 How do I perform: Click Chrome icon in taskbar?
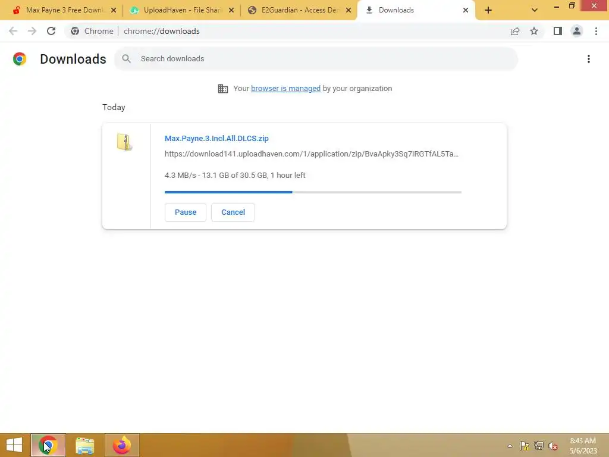click(48, 445)
